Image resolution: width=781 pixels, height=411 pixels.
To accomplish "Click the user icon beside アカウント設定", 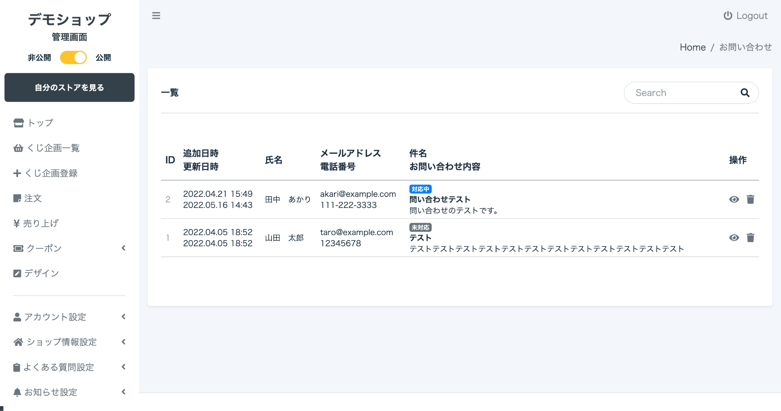I will click(17, 317).
